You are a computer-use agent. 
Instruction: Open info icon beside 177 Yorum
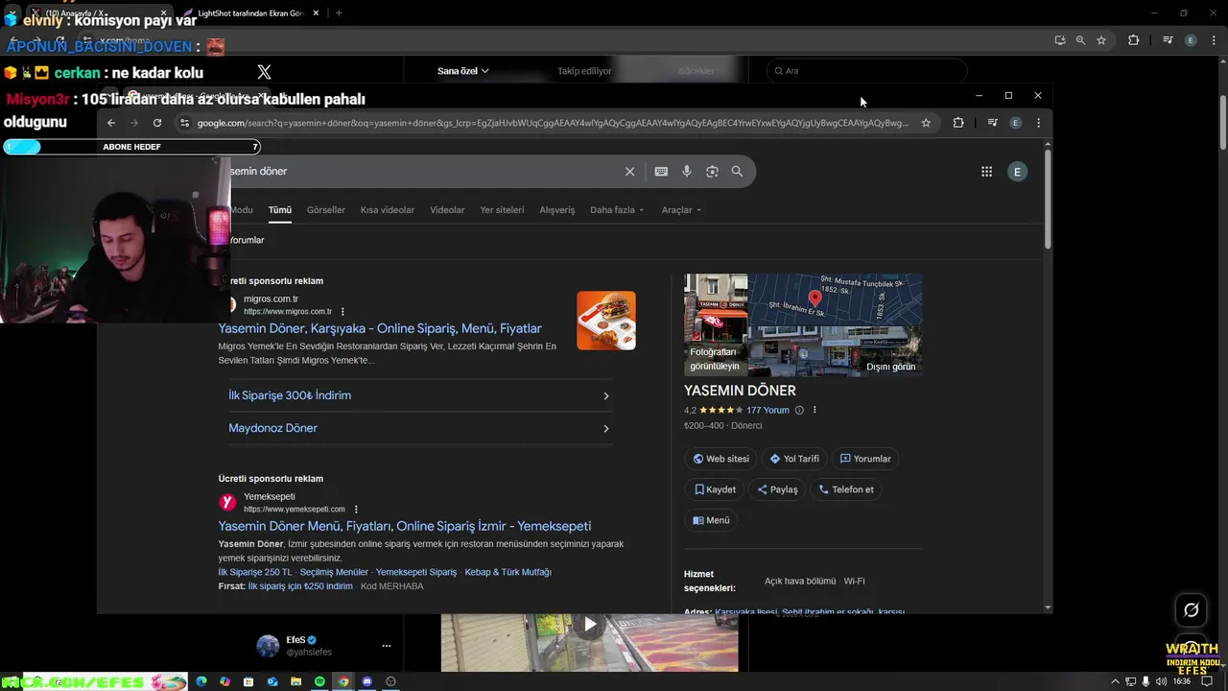(799, 411)
